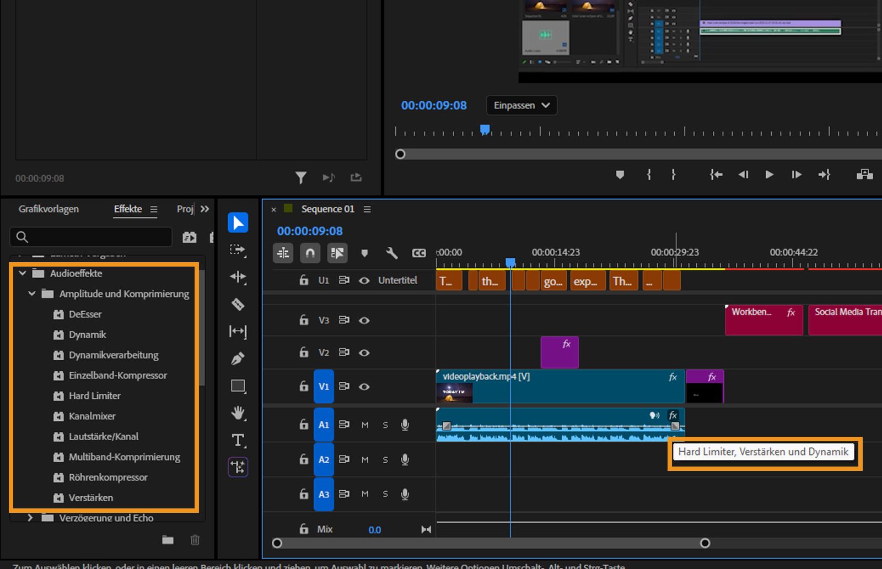Select the Rectangle shape tool
The height and width of the screenshot is (569, 882).
[x=238, y=386]
